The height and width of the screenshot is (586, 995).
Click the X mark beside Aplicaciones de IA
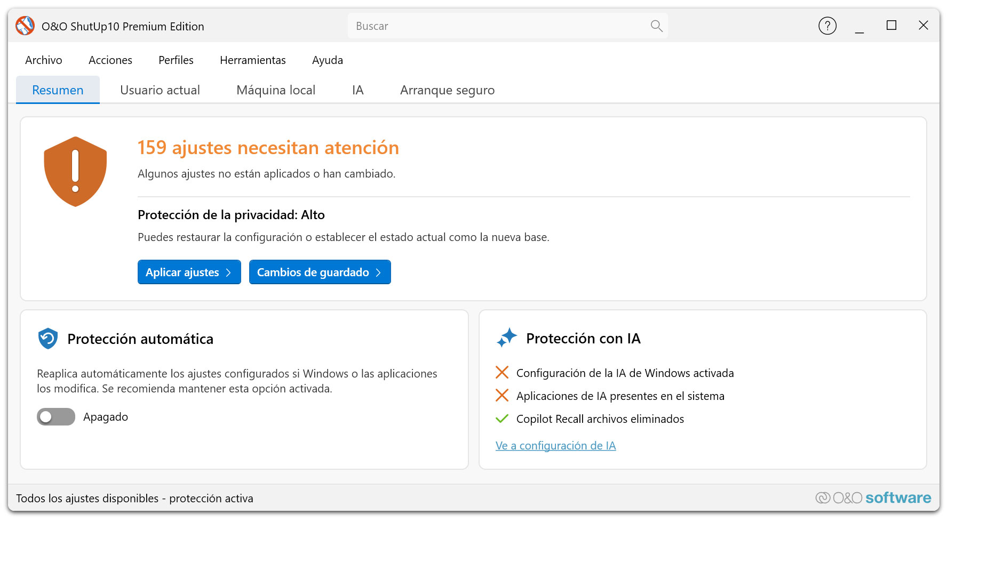(x=502, y=396)
